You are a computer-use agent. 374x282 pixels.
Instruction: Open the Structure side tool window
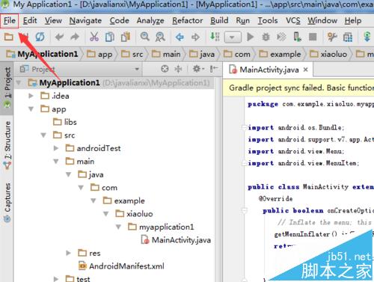tap(7, 144)
